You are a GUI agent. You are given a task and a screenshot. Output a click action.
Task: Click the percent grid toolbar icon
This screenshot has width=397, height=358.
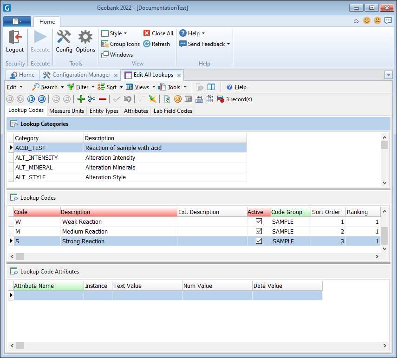point(209,99)
